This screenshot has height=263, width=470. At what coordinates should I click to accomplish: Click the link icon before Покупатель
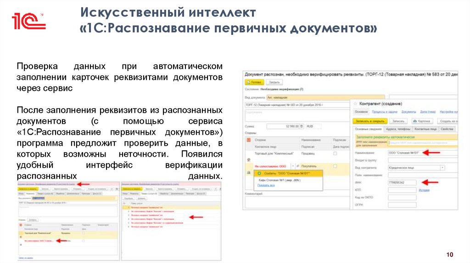coord(298,166)
